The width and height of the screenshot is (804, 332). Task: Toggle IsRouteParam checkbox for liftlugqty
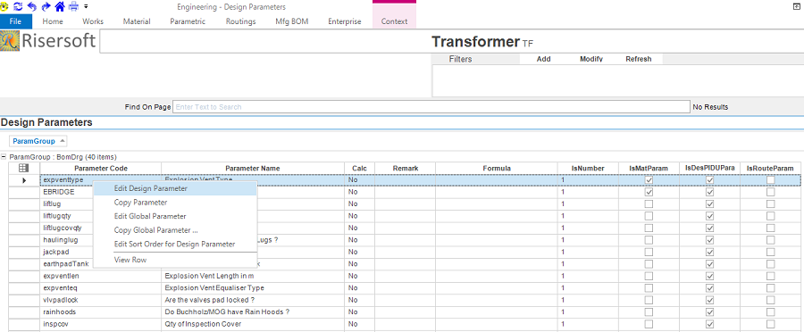771,216
